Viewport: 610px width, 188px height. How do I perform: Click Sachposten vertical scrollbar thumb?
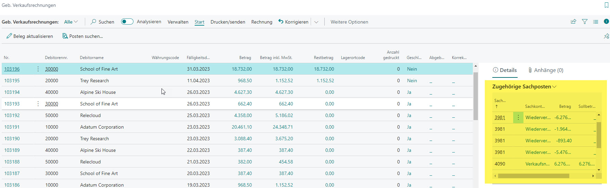coord(599,135)
